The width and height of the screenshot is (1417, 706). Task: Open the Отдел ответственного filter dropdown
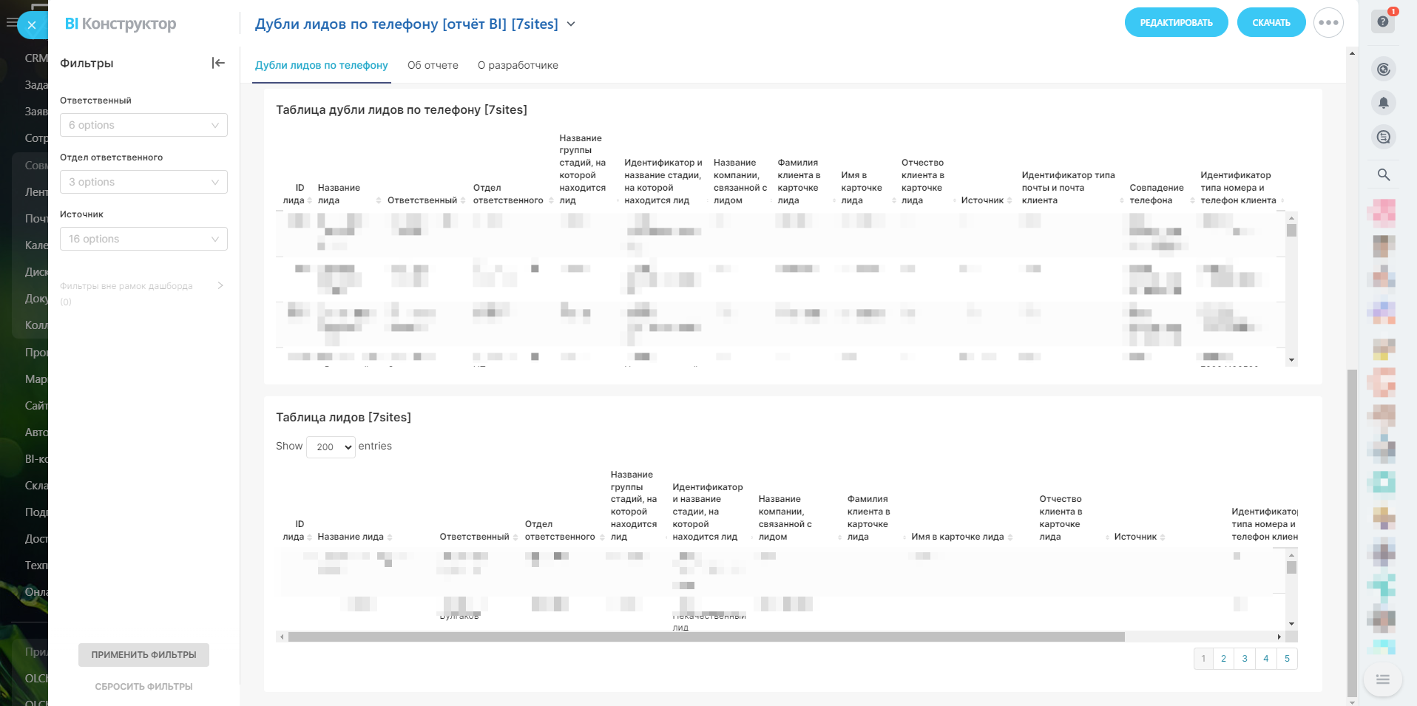(143, 182)
